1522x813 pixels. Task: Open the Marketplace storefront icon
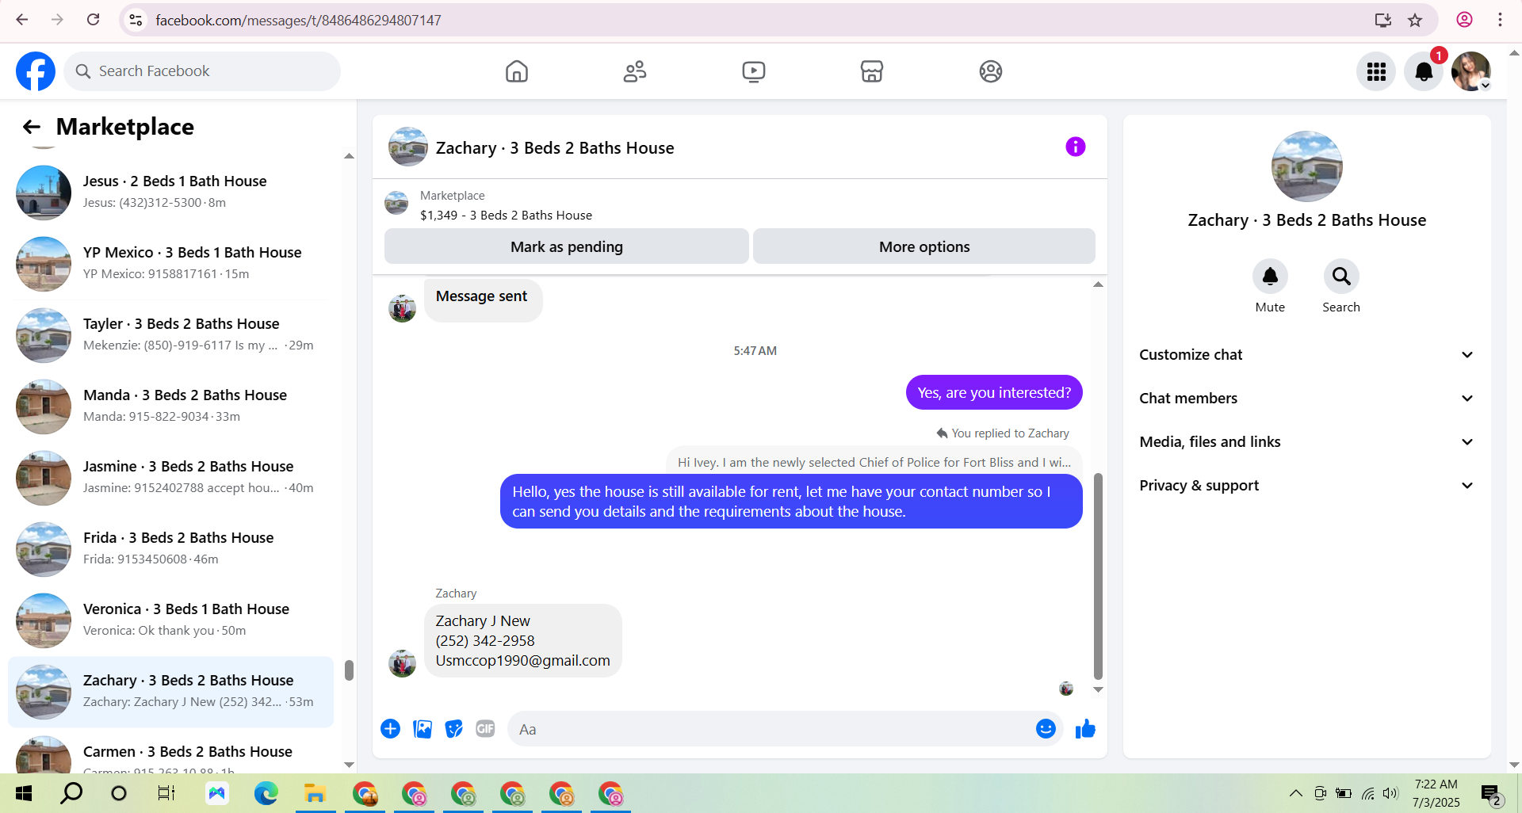pyautogui.click(x=872, y=71)
